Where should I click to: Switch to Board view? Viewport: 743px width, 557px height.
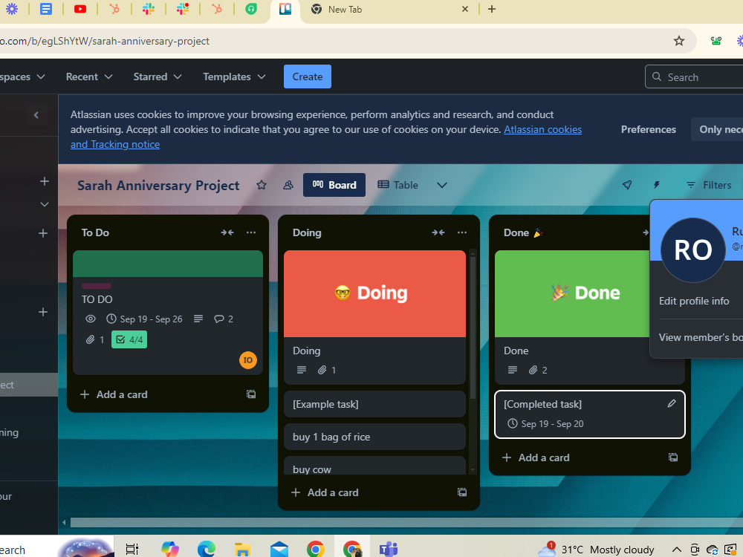click(334, 185)
